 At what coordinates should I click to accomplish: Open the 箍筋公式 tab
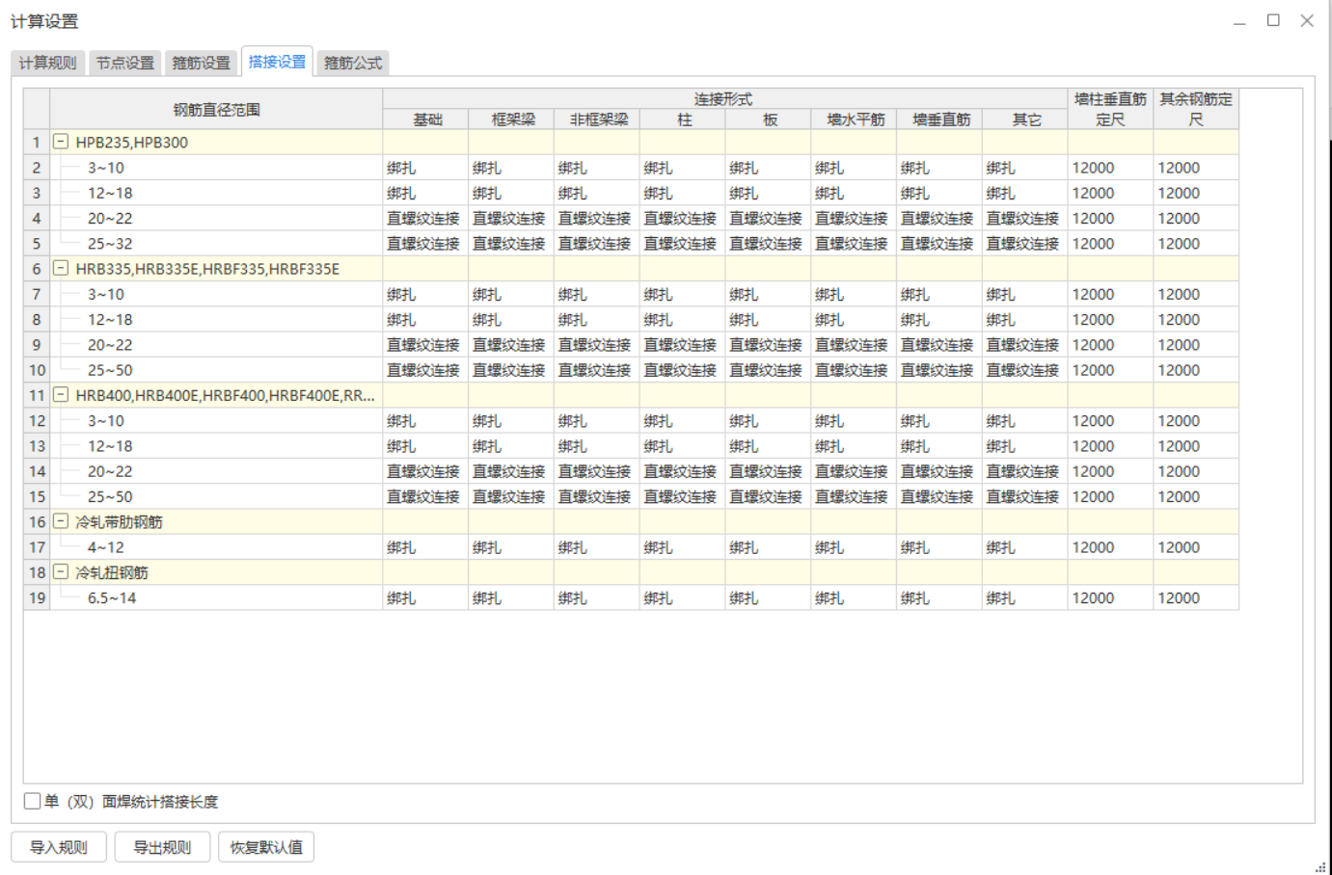coord(353,63)
